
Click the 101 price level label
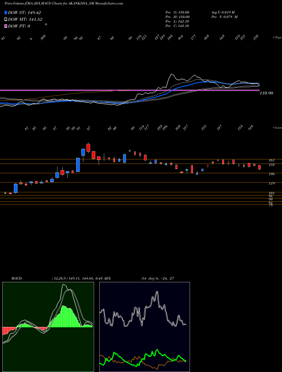(x=271, y=193)
